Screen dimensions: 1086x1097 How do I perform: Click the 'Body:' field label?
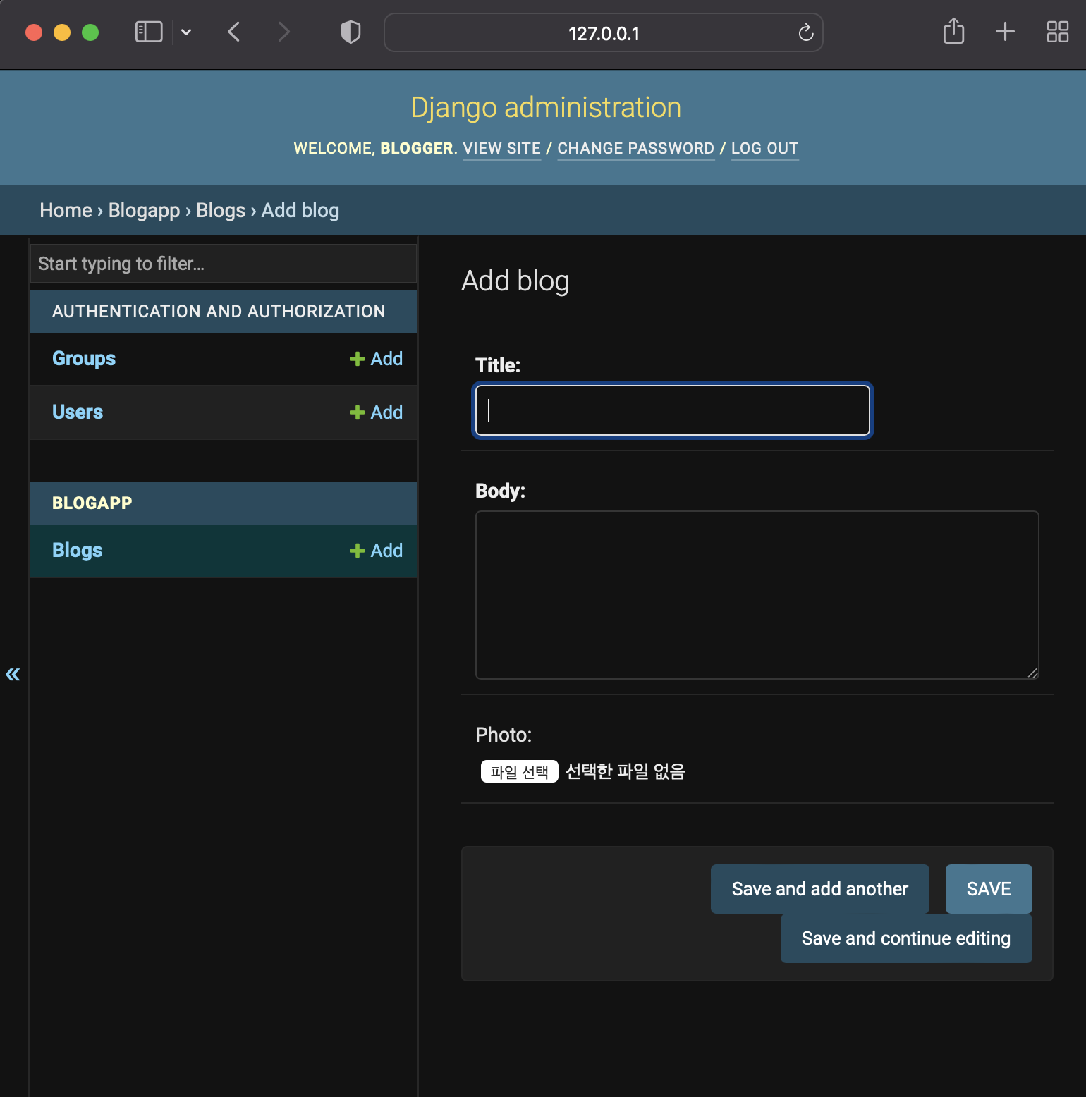(501, 491)
